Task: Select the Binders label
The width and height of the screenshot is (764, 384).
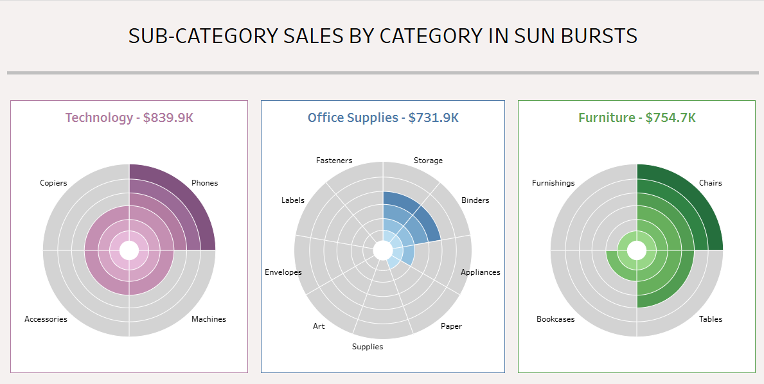Action: 475,200
